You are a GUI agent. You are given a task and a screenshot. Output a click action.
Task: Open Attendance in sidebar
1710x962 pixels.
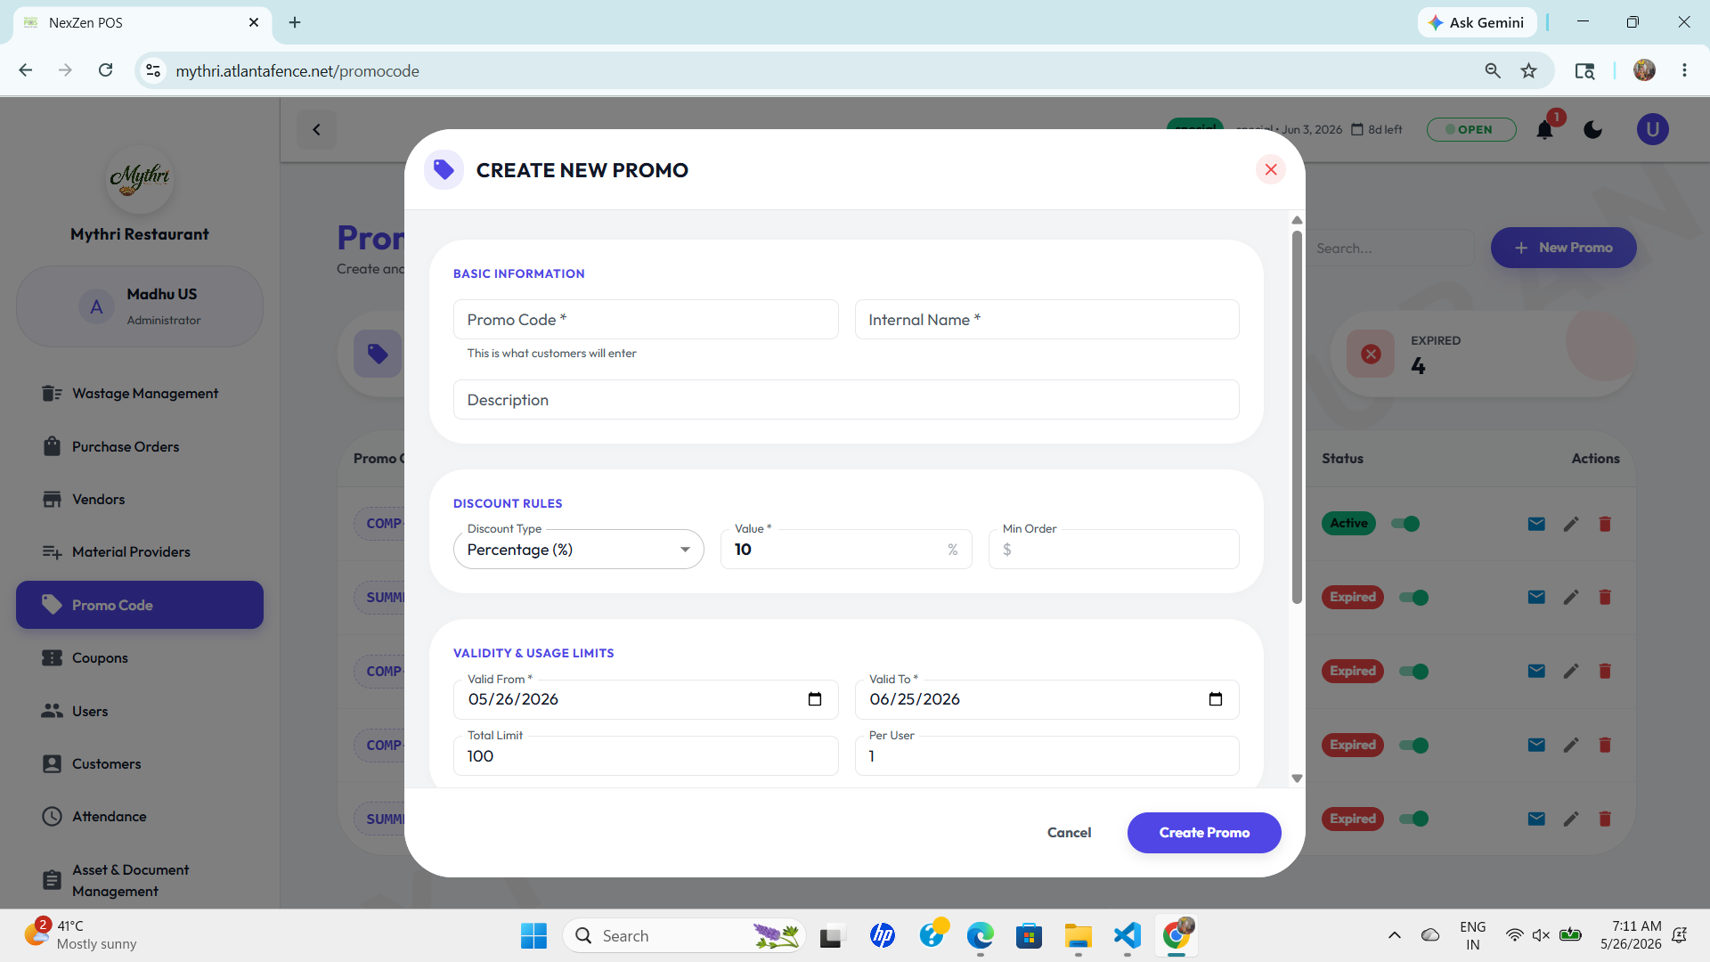(x=140, y=817)
